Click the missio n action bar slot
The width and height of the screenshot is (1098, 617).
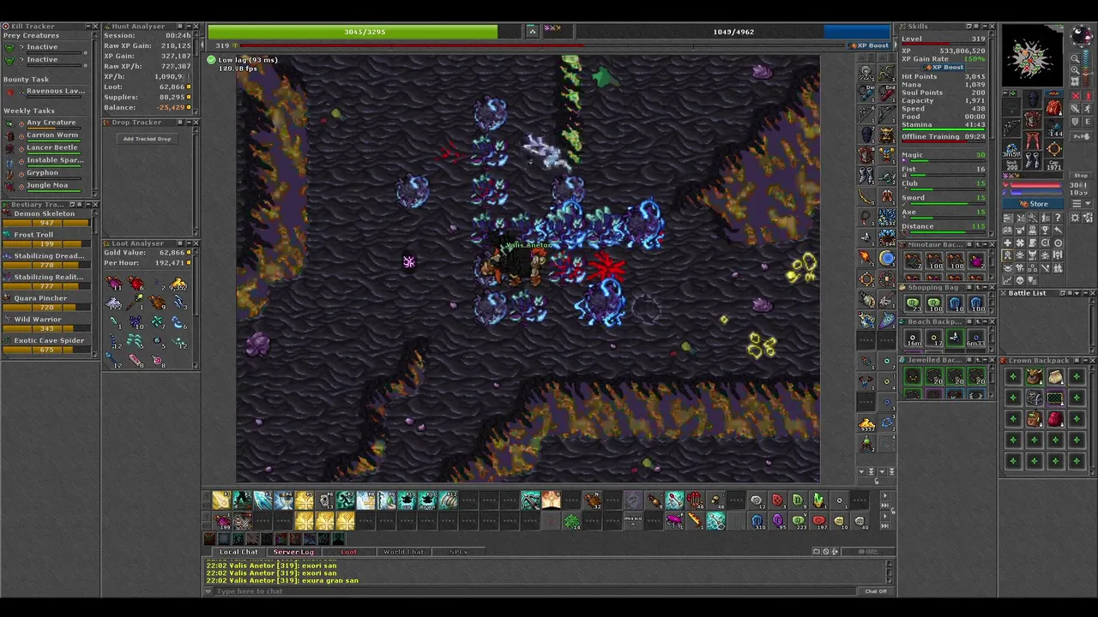click(x=633, y=521)
